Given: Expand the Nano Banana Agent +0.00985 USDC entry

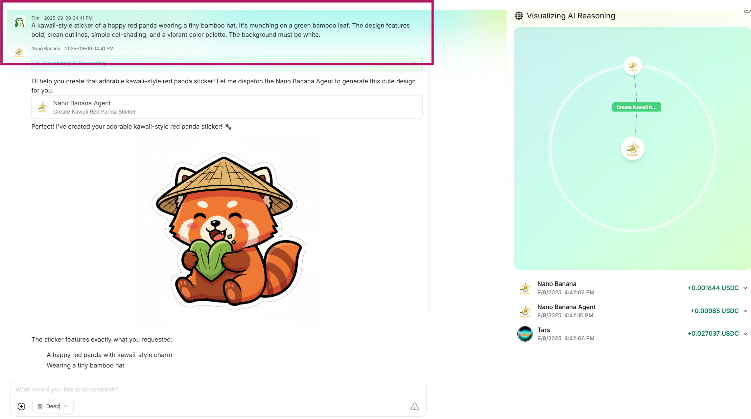Looking at the screenshot, I should [745, 311].
